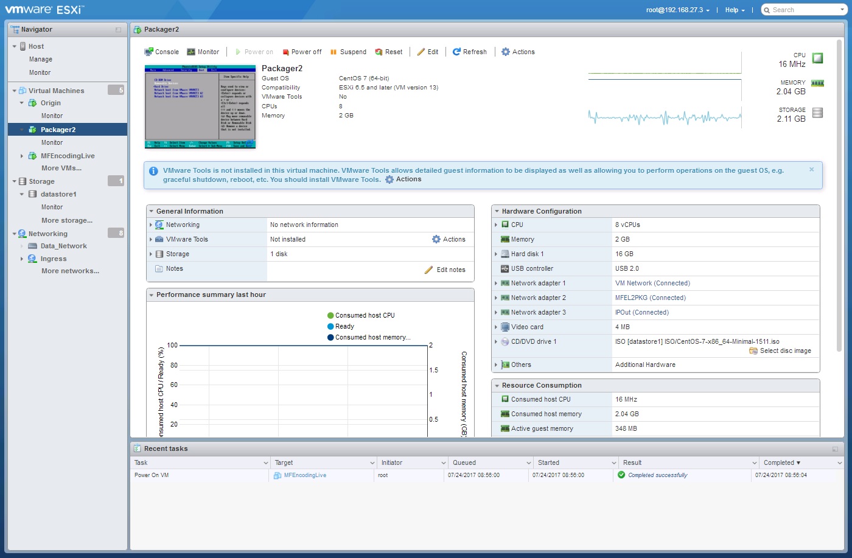Screen dimensions: 852x558
Task: Click the CPU chip icon at top right
Action: (x=818, y=58)
